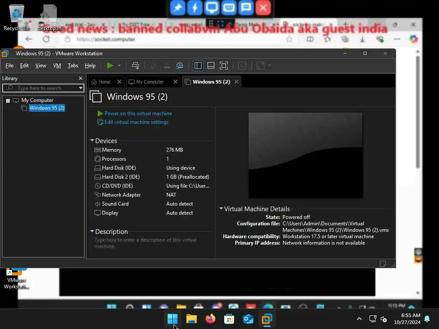Open File Explorer from the taskbar
This screenshot has height=329, width=439.
point(192,319)
